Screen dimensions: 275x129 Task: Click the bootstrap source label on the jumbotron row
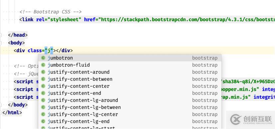point(205,58)
